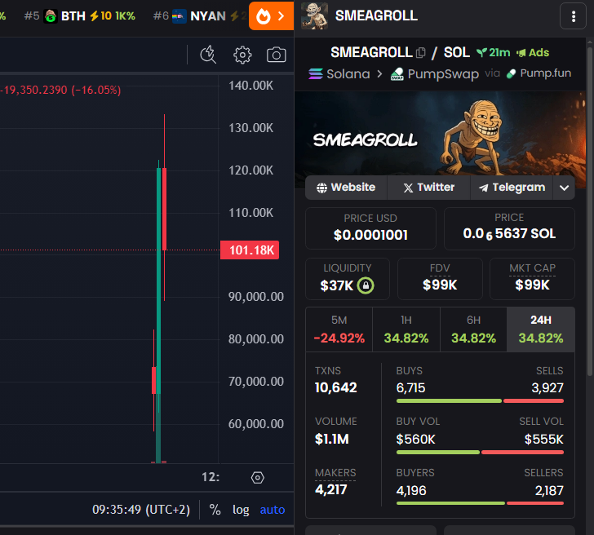Click the 21m pair age sprout icon
This screenshot has width=594, height=535.
pos(481,53)
